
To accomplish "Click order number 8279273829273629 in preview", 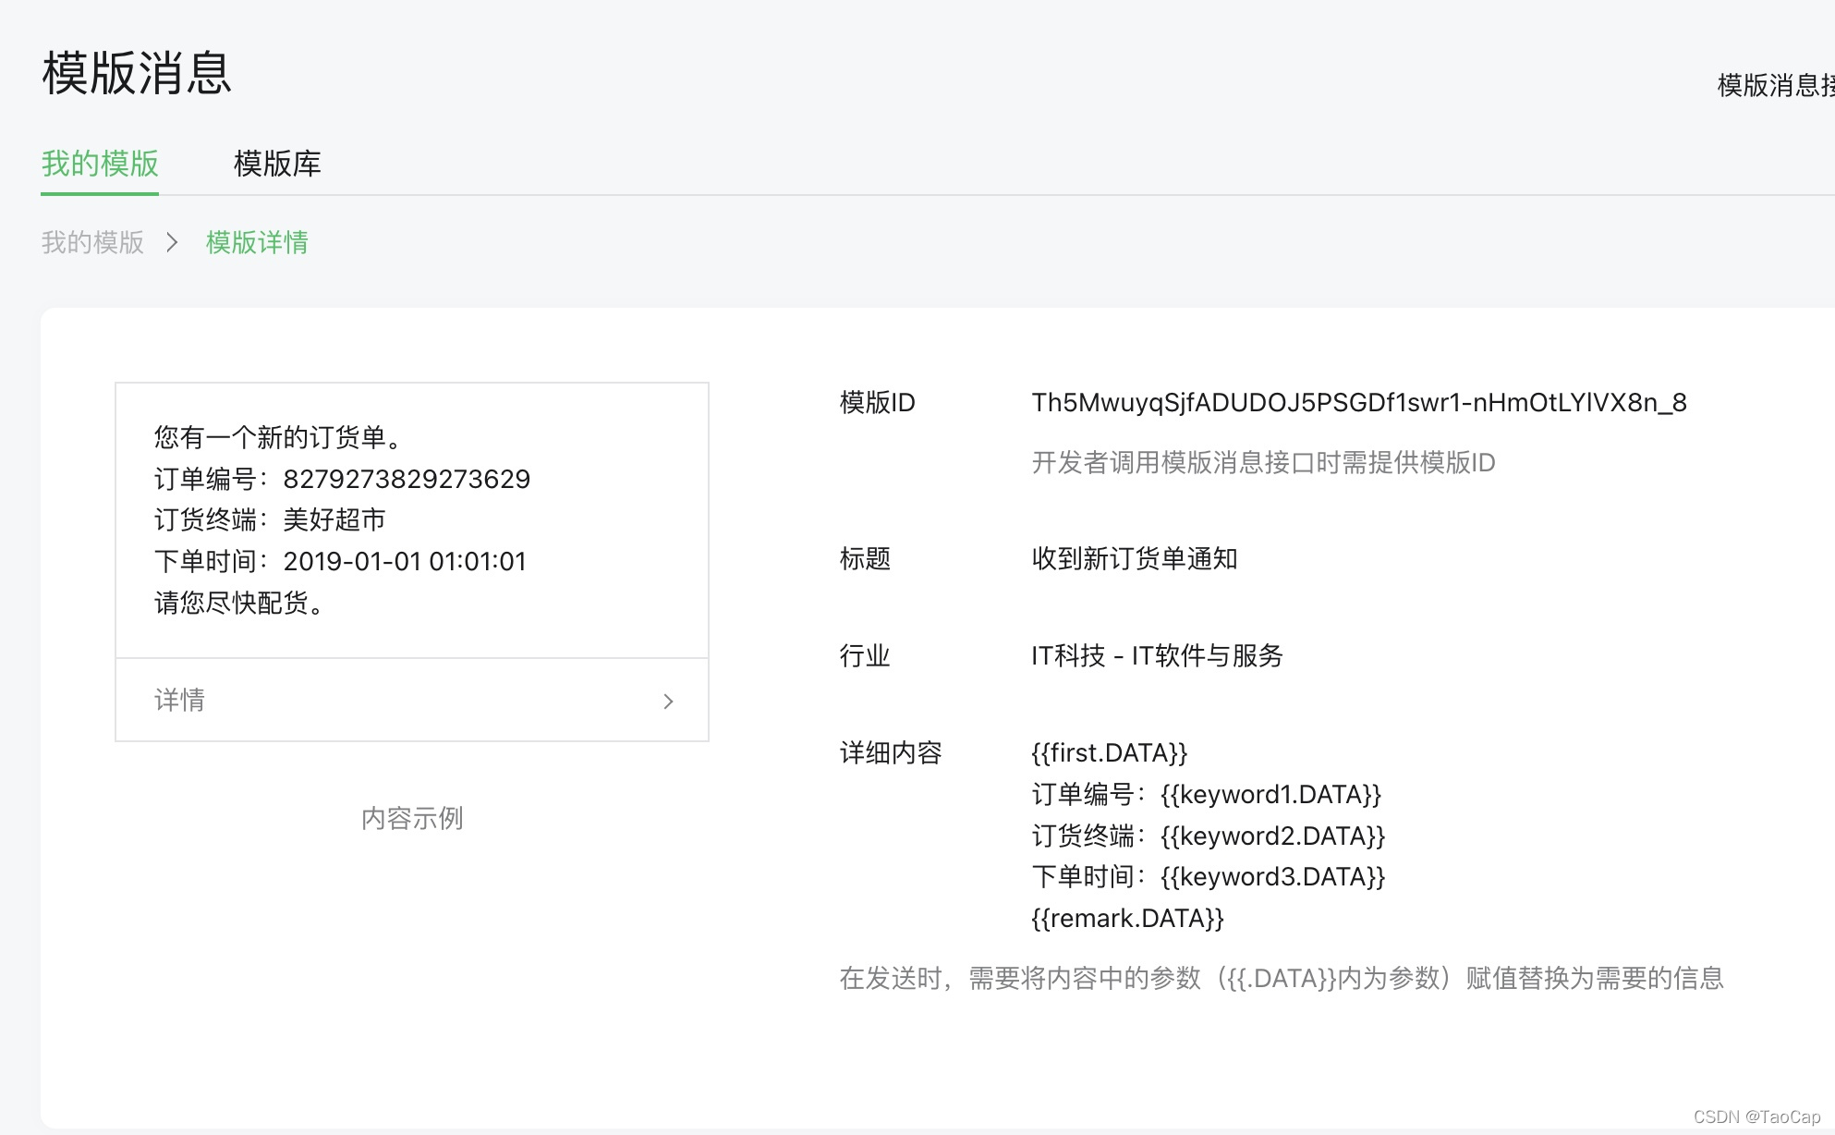I will point(407,479).
